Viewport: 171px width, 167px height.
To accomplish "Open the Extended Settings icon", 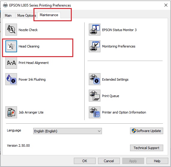I will tap(94, 79).
